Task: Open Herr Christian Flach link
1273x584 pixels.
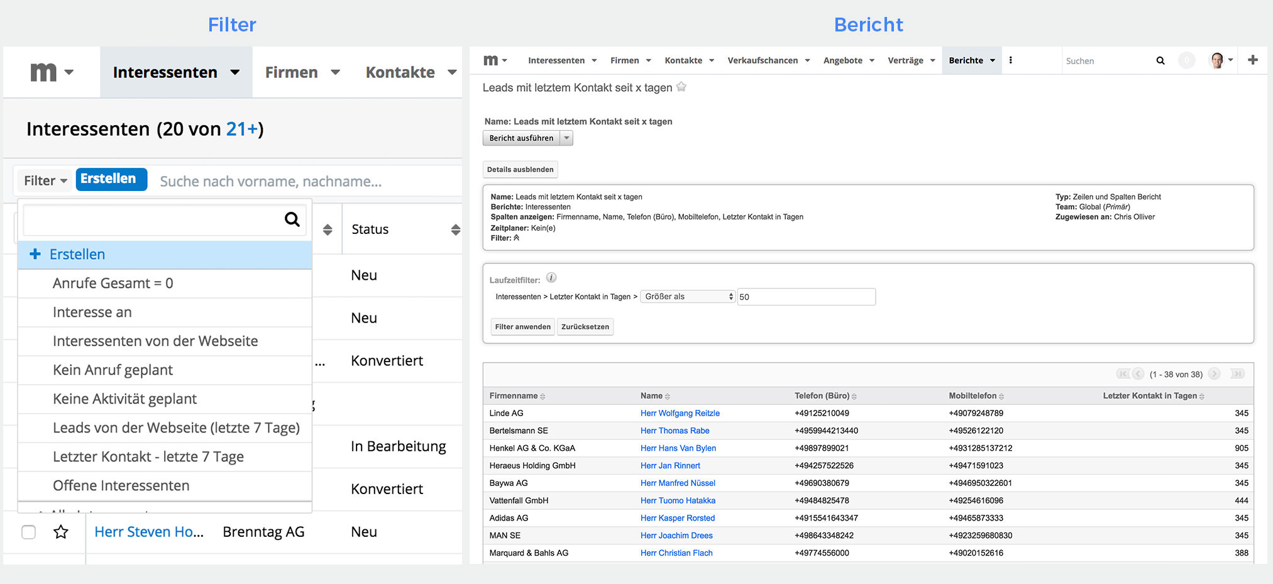Action: [x=676, y=553]
